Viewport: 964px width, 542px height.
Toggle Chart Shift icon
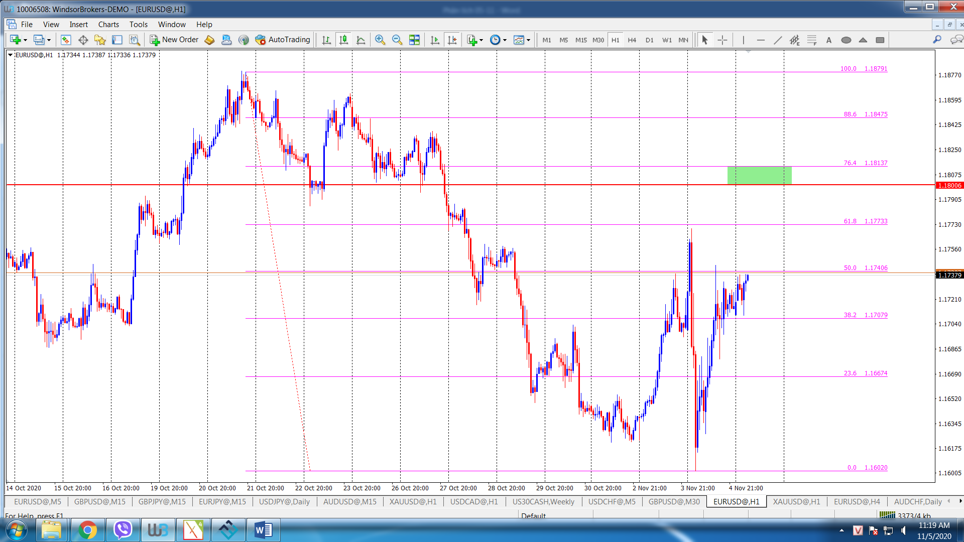click(x=452, y=40)
